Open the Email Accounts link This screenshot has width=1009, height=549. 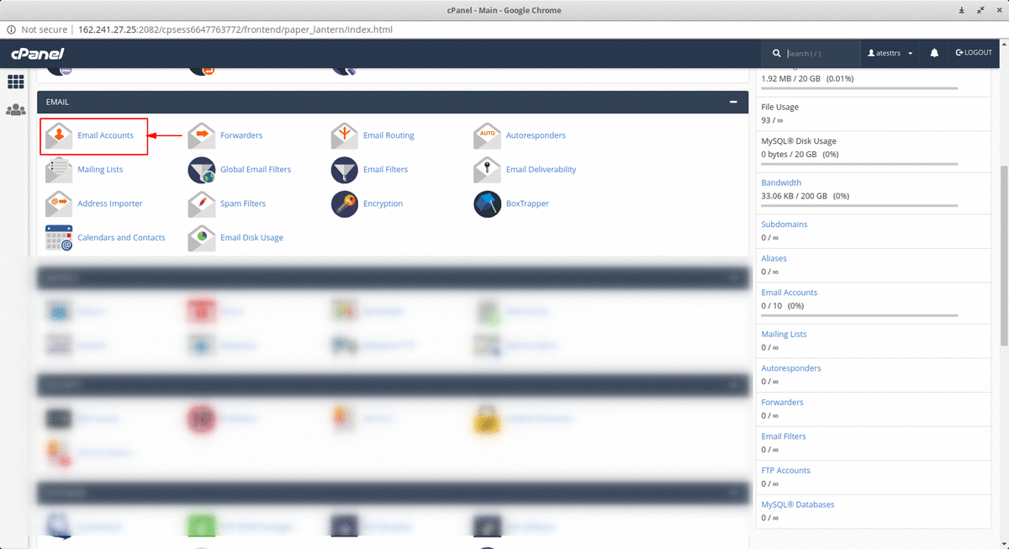click(x=105, y=135)
